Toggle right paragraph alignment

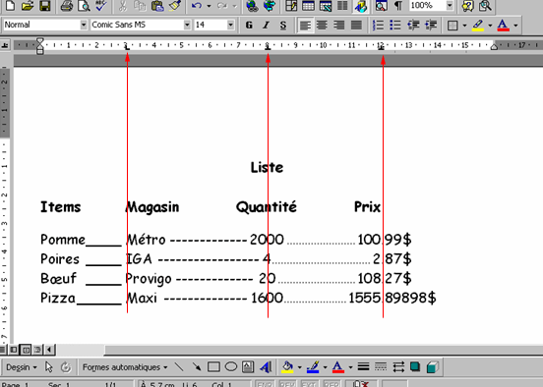pyautogui.click(x=339, y=25)
